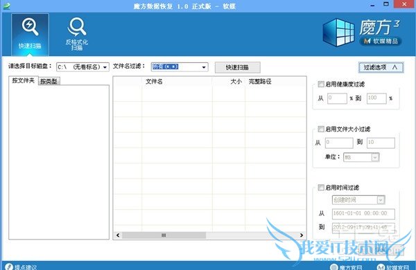Close the 魔方数据恢复 window
This screenshot has height=270, width=416.
[404, 4]
